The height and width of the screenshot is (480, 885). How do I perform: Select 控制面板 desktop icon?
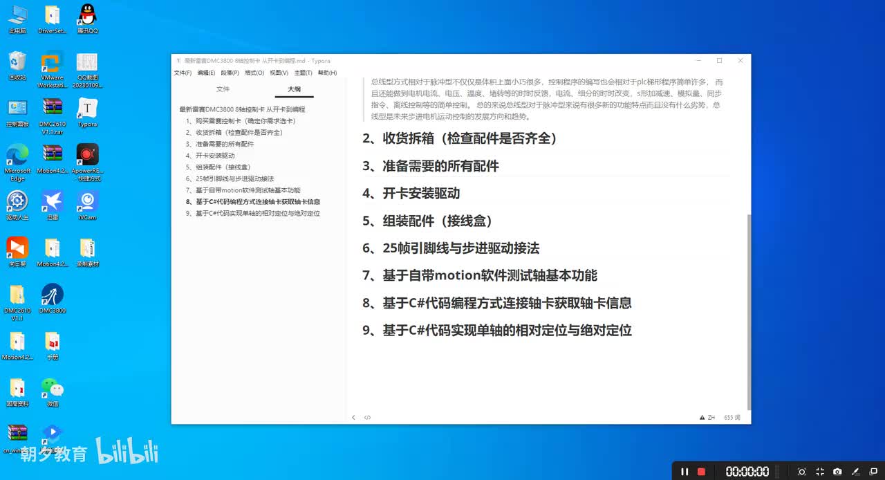click(x=17, y=113)
